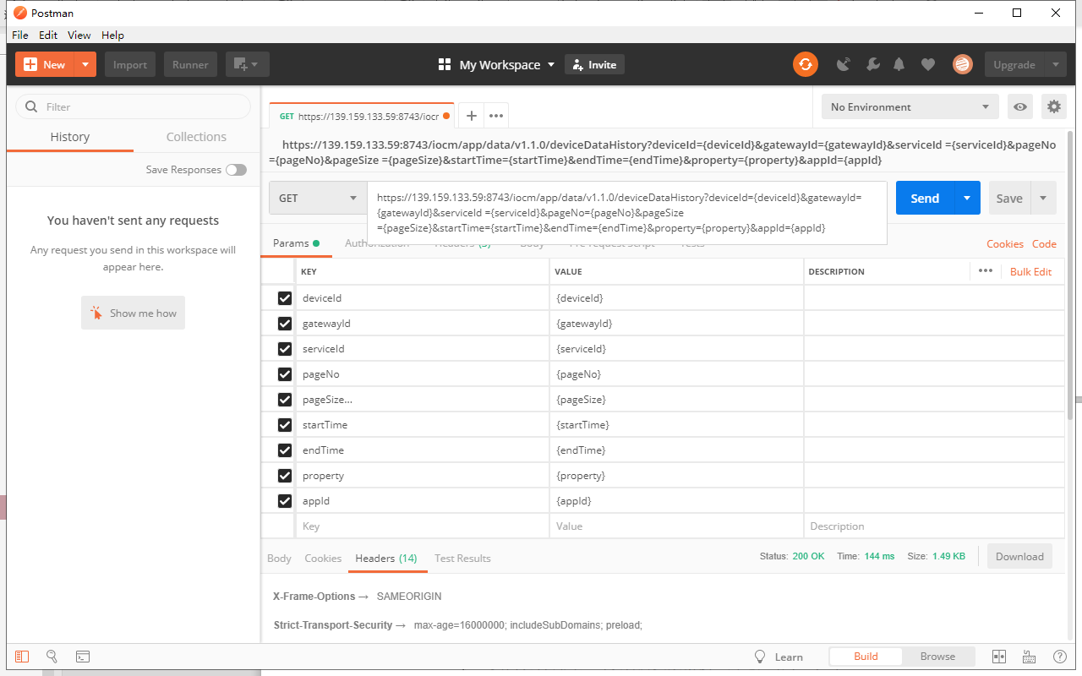The image size is (1082, 676).
Task: Uncheck the gatewayId parameter checkbox
Action: coord(284,324)
